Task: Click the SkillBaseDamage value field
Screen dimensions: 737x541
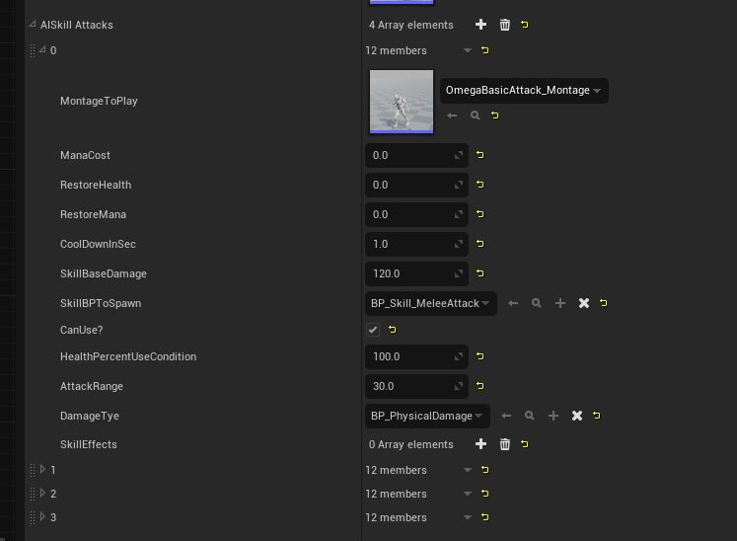Action: [416, 273]
